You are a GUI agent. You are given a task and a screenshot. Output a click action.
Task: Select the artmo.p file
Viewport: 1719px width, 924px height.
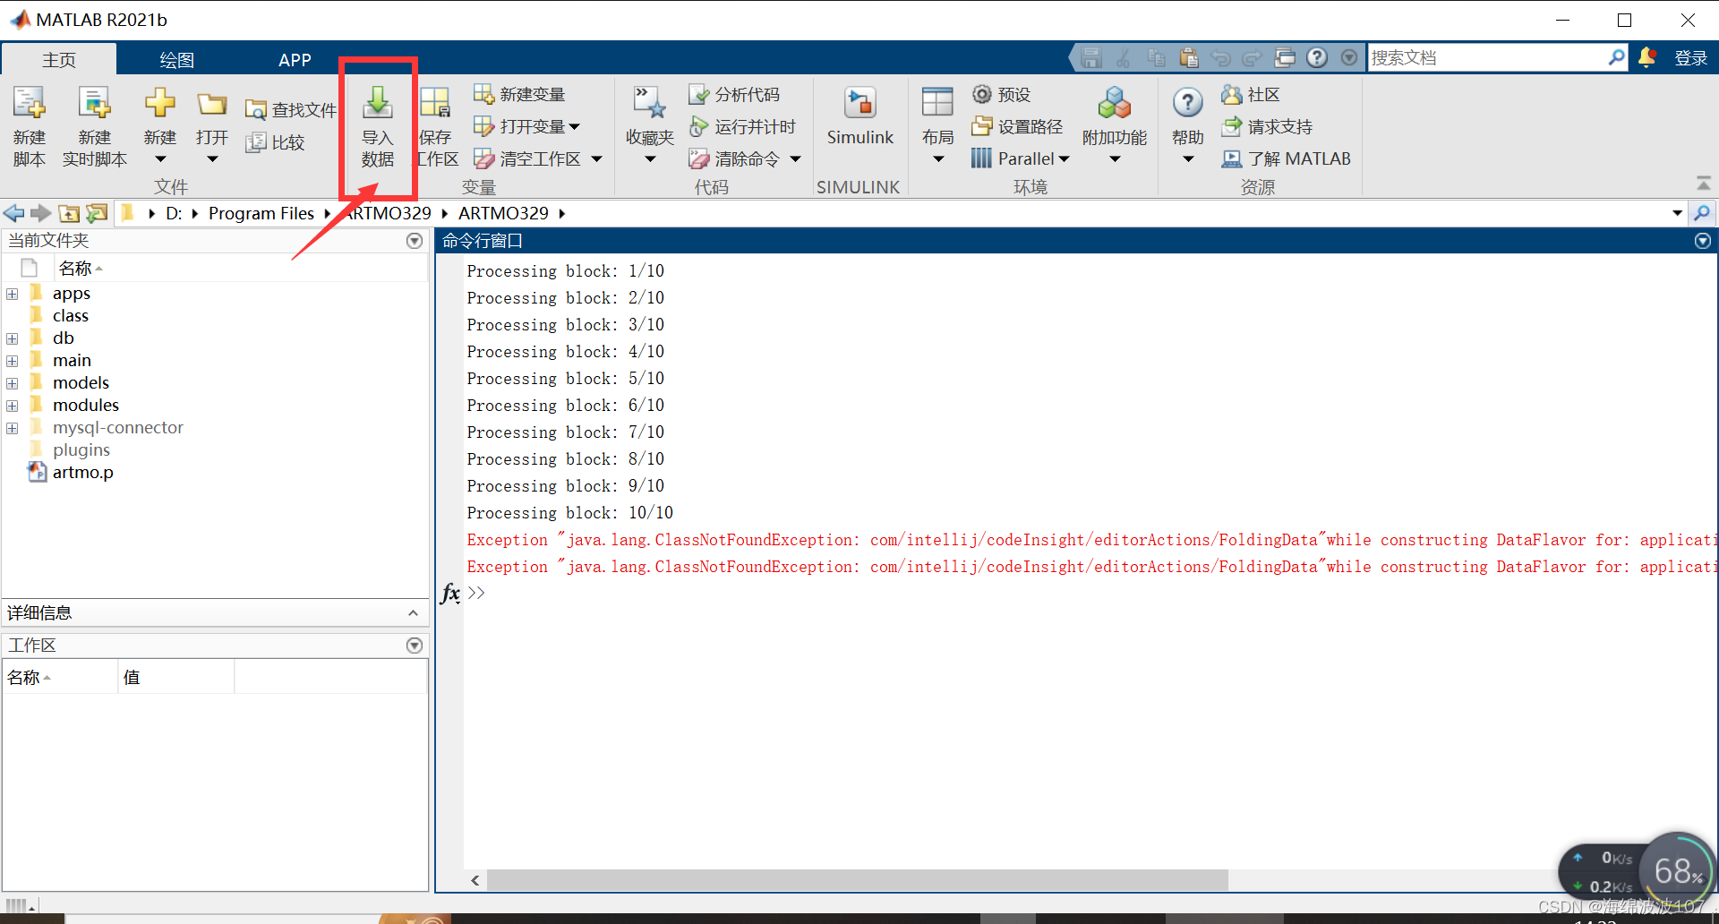point(82,472)
